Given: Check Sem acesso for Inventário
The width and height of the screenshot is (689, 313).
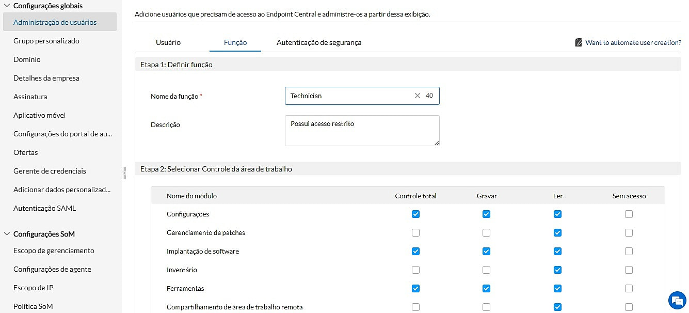Looking at the screenshot, I should pyautogui.click(x=629, y=270).
